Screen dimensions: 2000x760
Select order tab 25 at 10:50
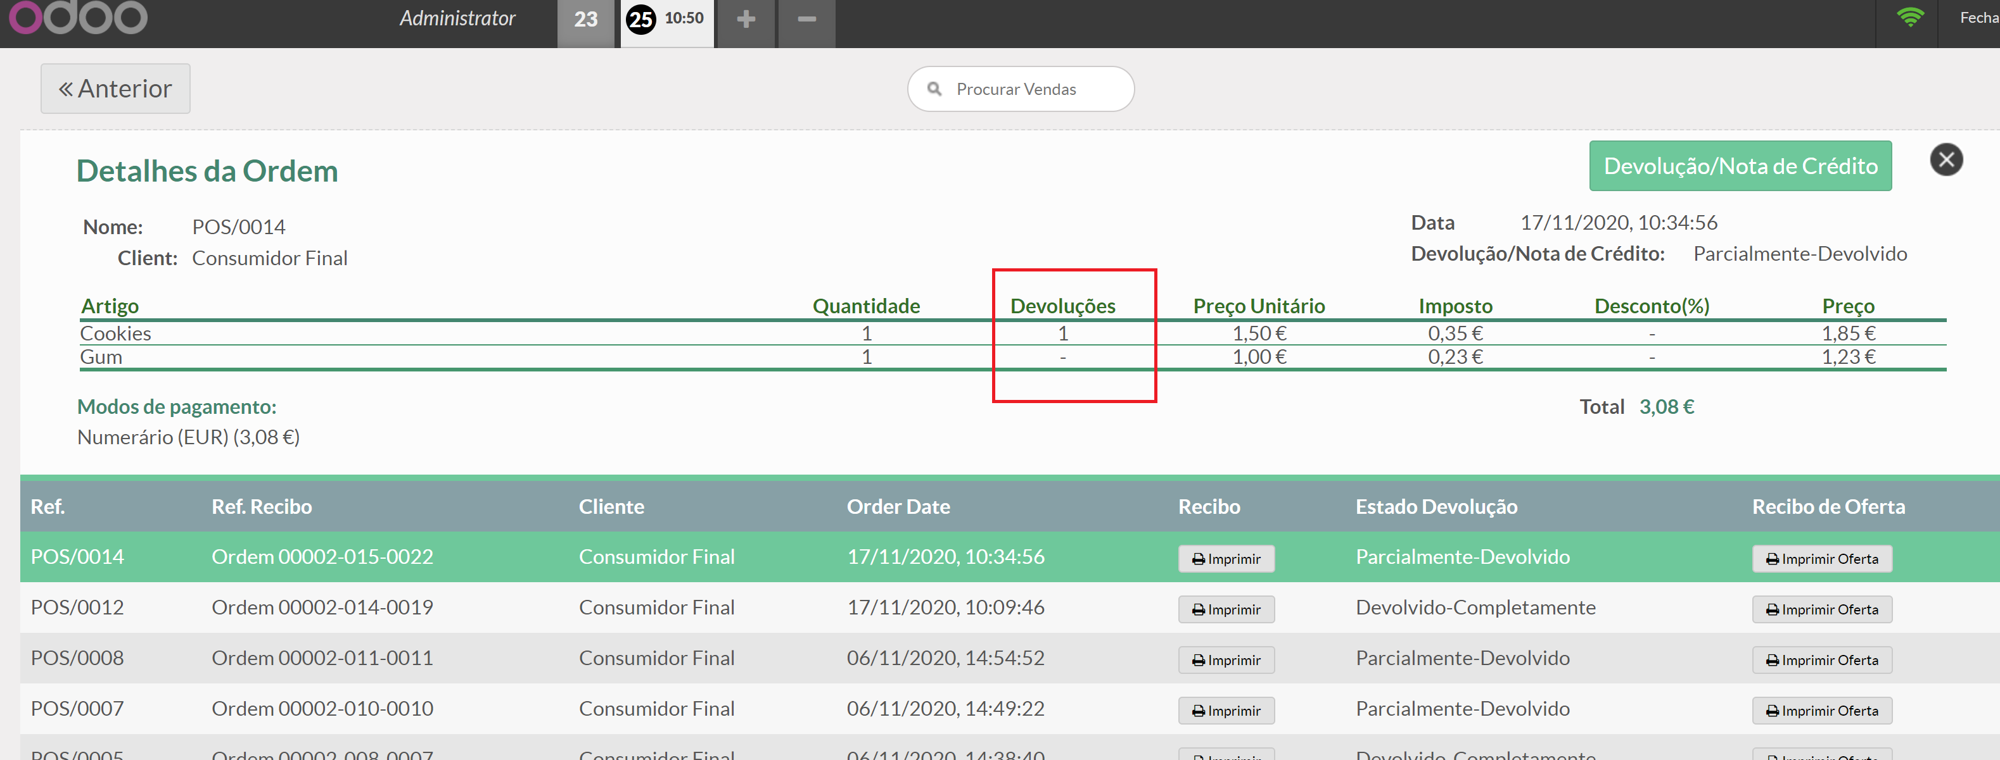(x=666, y=20)
